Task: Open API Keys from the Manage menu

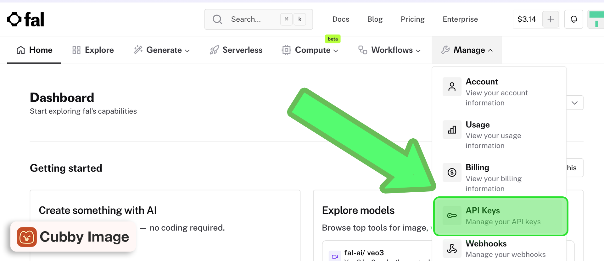Action: point(501,216)
